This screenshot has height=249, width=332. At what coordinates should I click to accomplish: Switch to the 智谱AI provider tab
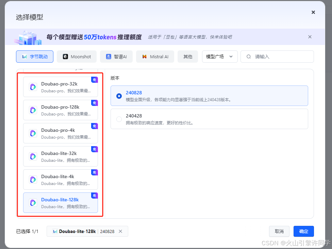point(116,57)
